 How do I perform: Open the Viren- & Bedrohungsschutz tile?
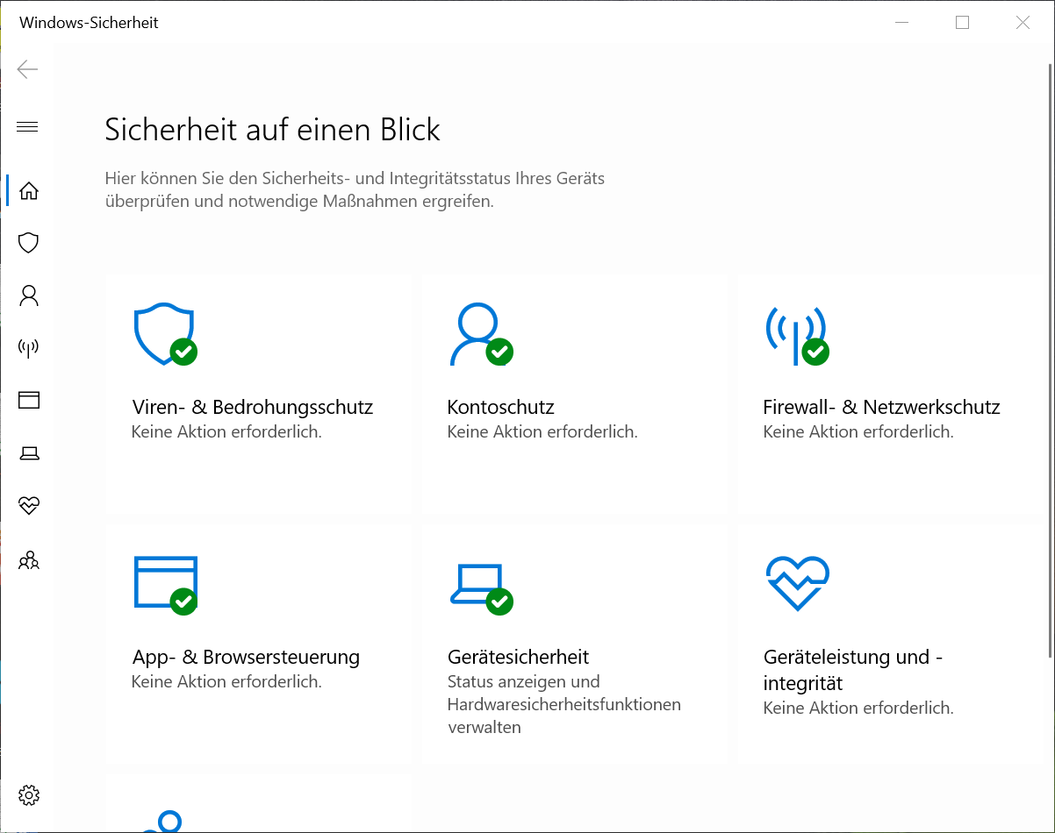[x=253, y=408]
